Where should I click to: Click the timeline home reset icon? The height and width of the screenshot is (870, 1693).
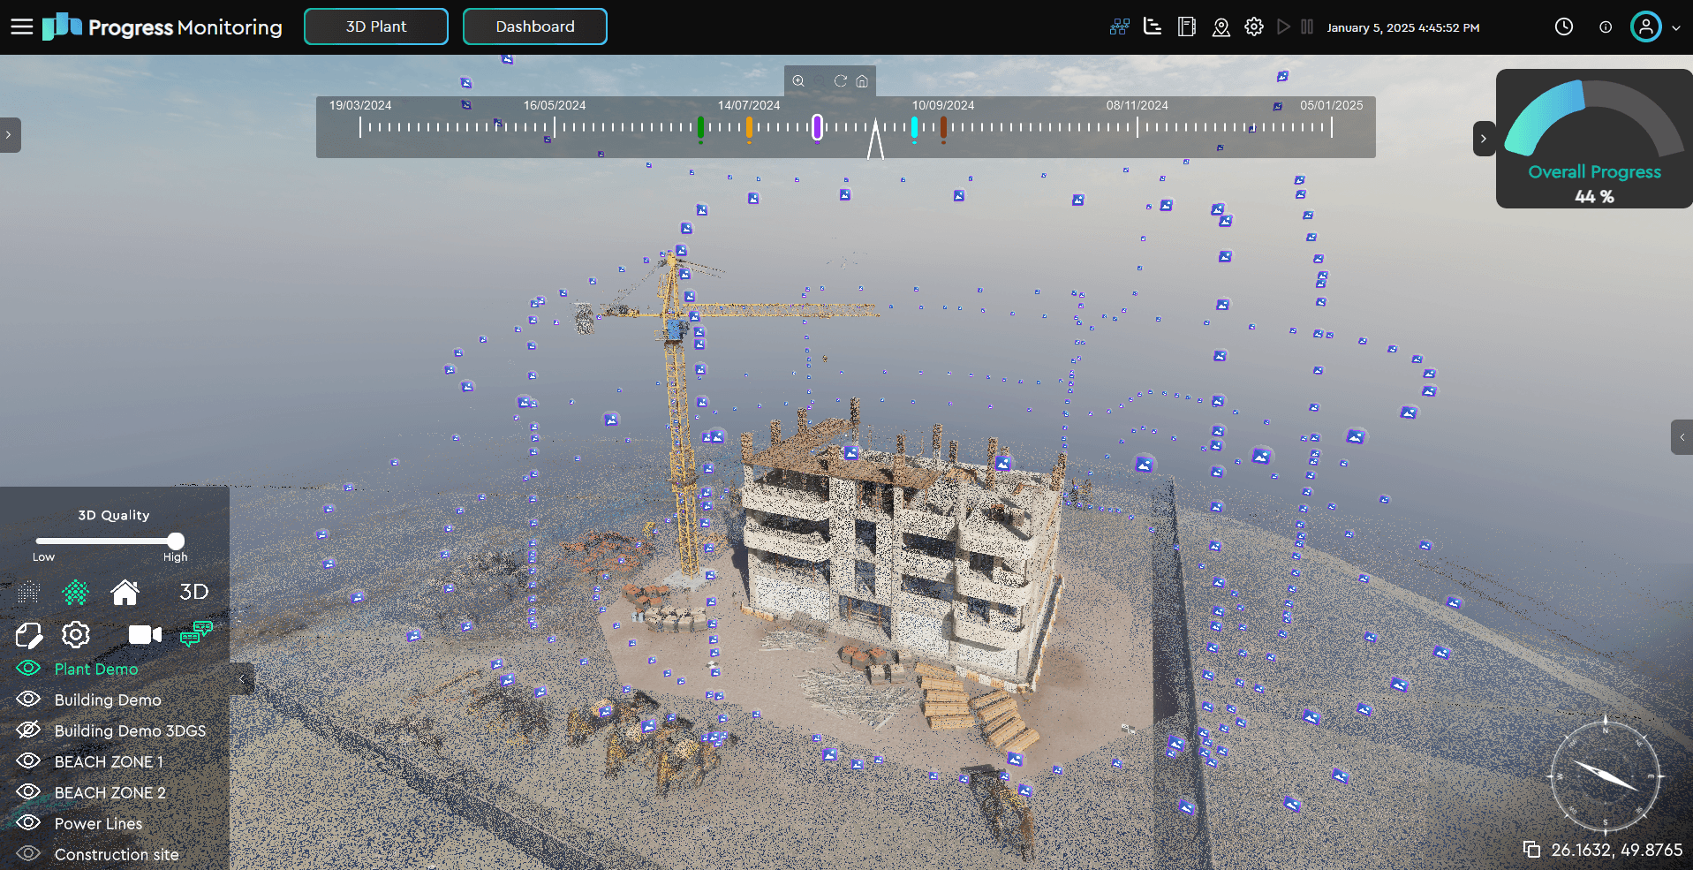coord(862,81)
